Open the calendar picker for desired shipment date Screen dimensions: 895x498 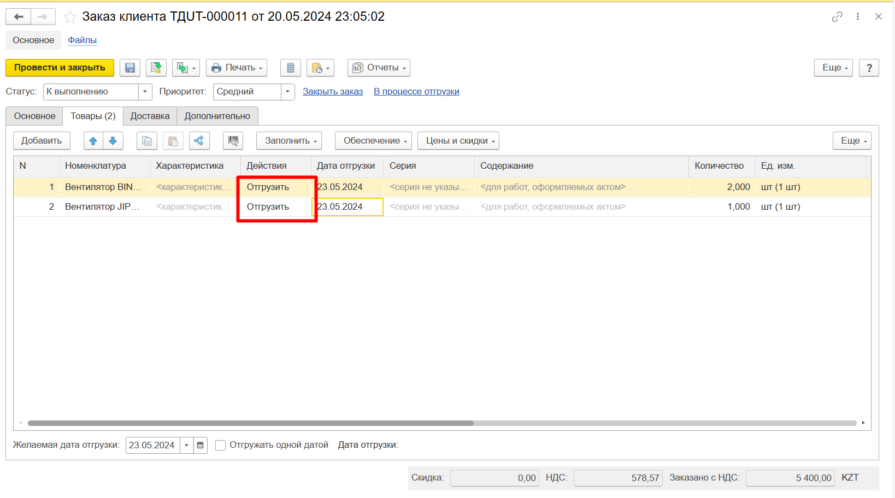pyautogui.click(x=201, y=446)
